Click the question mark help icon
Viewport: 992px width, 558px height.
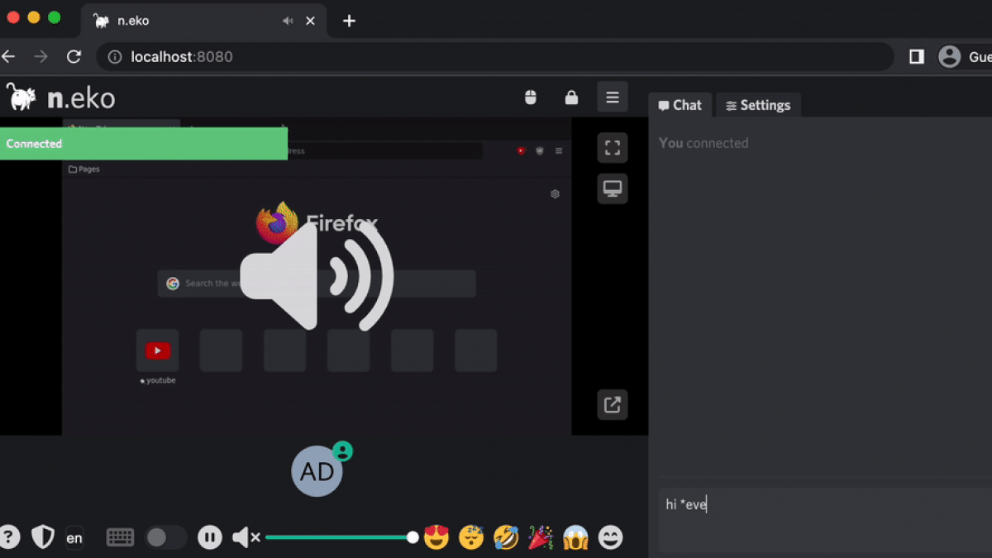click(x=9, y=537)
